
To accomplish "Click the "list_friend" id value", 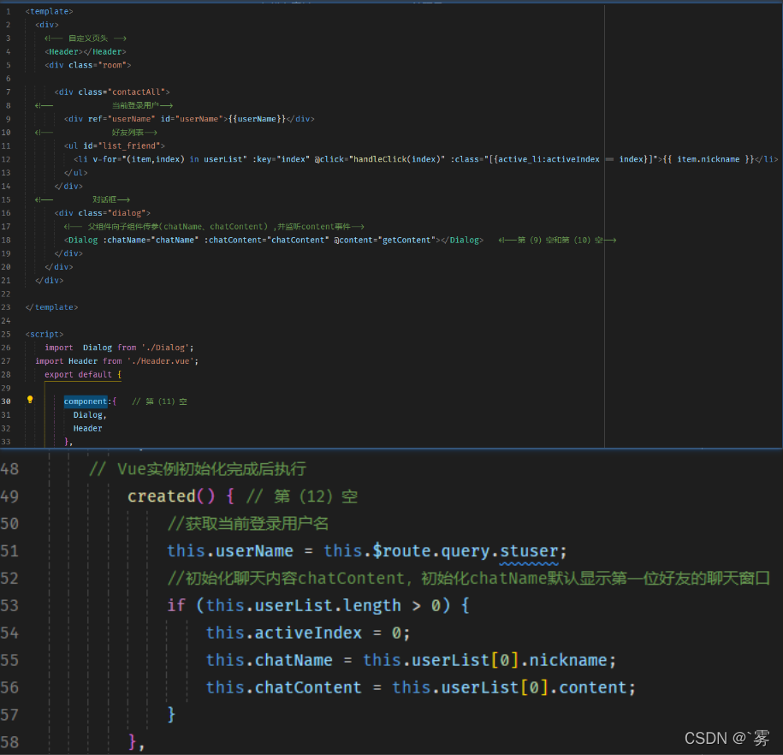I will pyautogui.click(x=129, y=146).
